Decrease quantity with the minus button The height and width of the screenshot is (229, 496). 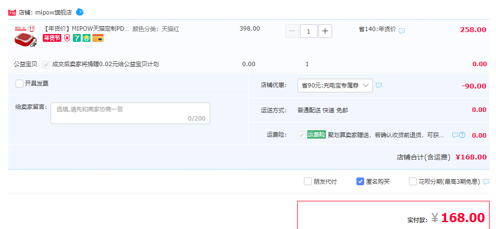point(292,31)
